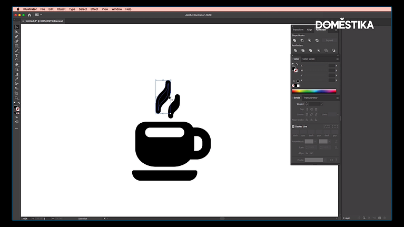This screenshot has width=404, height=227.
Task: Toggle the Edit Toolbar three-dots button
Action: pyautogui.click(x=16, y=128)
